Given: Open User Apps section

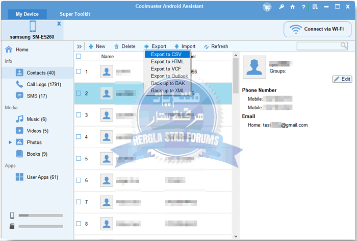Looking at the screenshot, I should (42, 177).
